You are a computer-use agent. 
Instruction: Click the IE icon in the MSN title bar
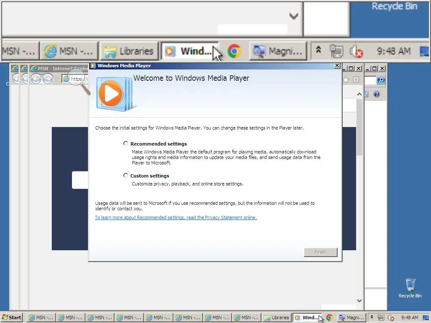[x=34, y=69]
